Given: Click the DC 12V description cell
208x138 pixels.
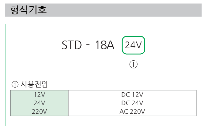Looking at the screenshot, I should [x=132, y=94].
